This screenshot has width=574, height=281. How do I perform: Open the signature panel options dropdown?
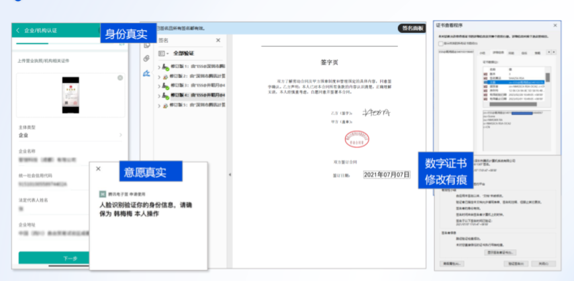click(x=166, y=53)
